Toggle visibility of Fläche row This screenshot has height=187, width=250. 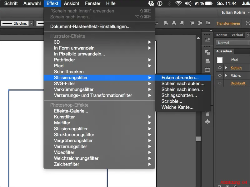click(x=220, y=75)
